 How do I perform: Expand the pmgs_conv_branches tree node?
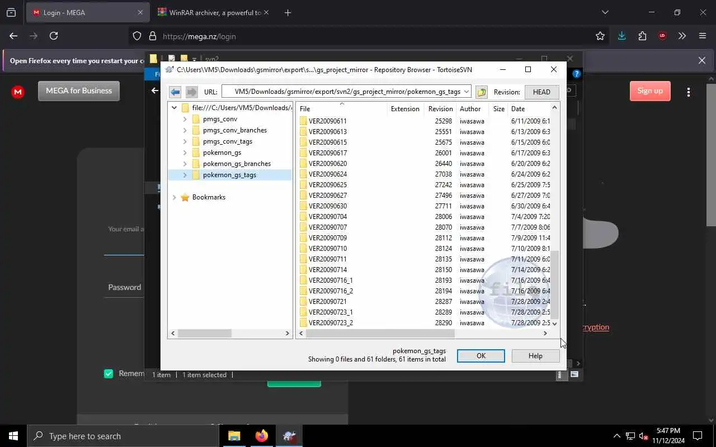[x=185, y=130]
